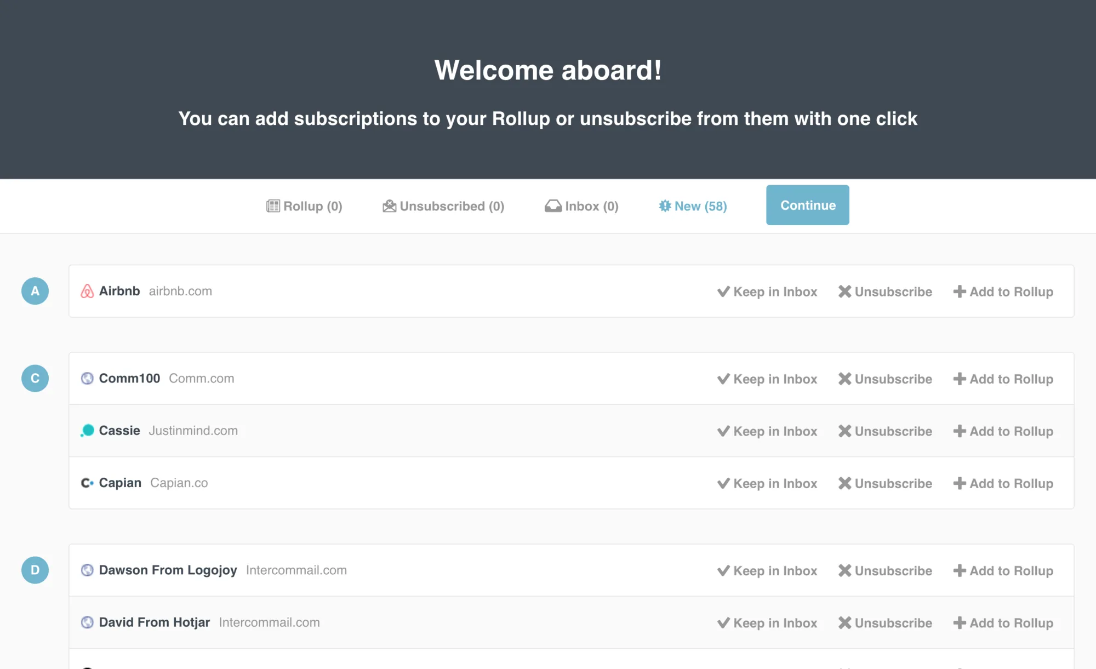
Task: Click the Cassie teal icon
Action: click(87, 431)
